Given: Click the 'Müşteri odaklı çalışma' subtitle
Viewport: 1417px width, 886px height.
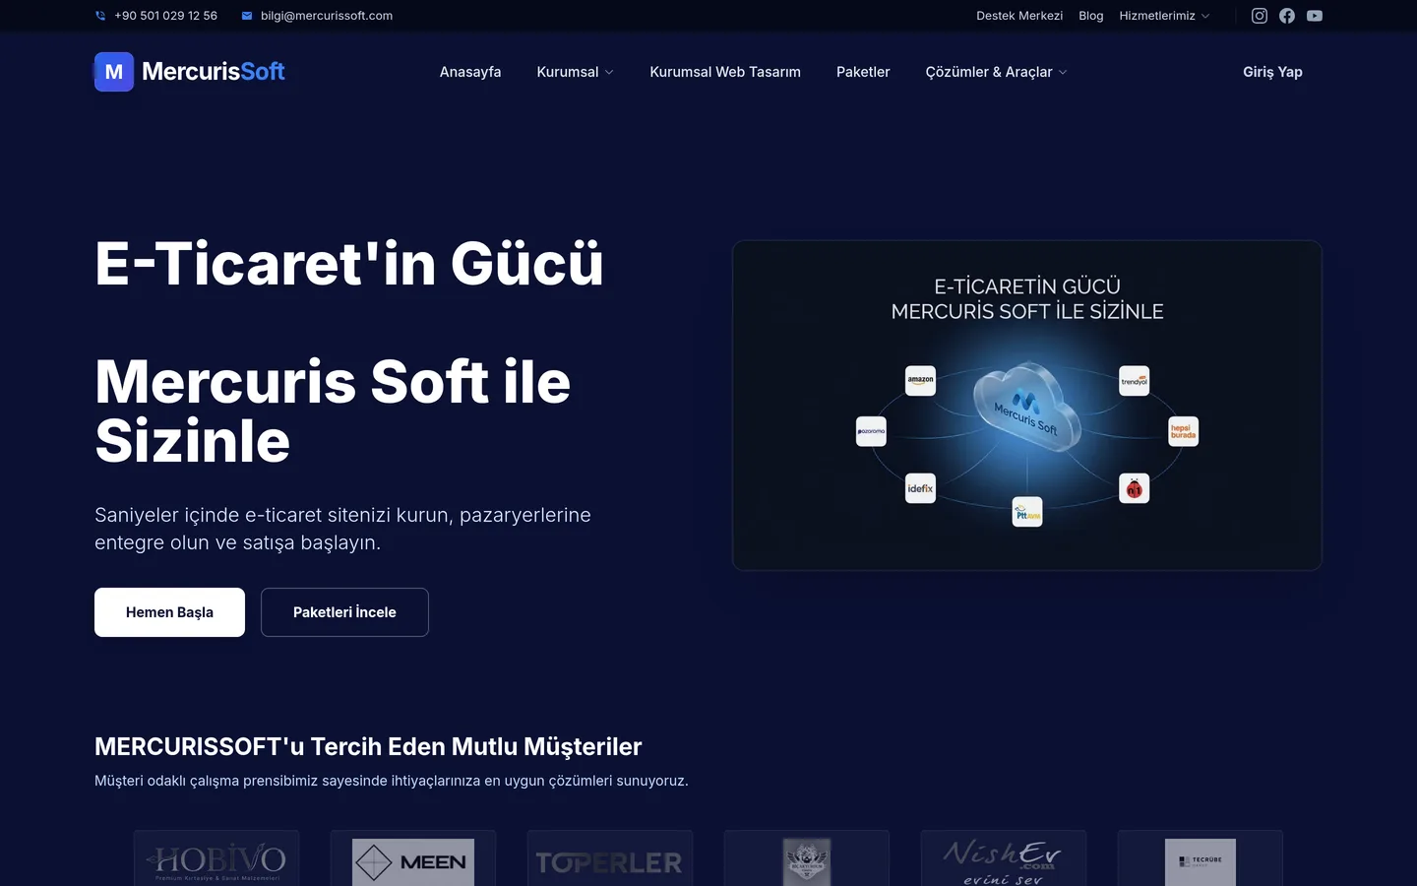Looking at the screenshot, I should point(392,781).
